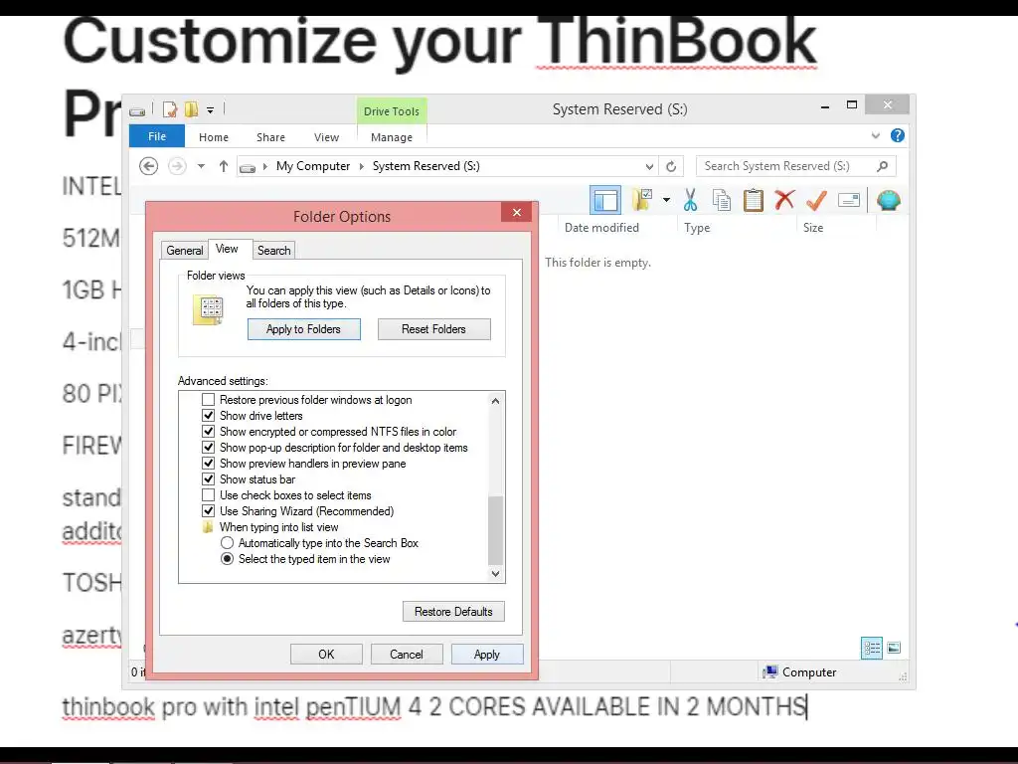Toggle Show preview handlers in preview pane
Image resolution: width=1018 pixels, height=764 pixels.
tap(209, 464)
